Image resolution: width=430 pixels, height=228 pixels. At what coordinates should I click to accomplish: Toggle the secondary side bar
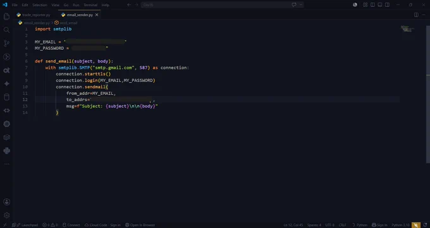pos(387,4)
